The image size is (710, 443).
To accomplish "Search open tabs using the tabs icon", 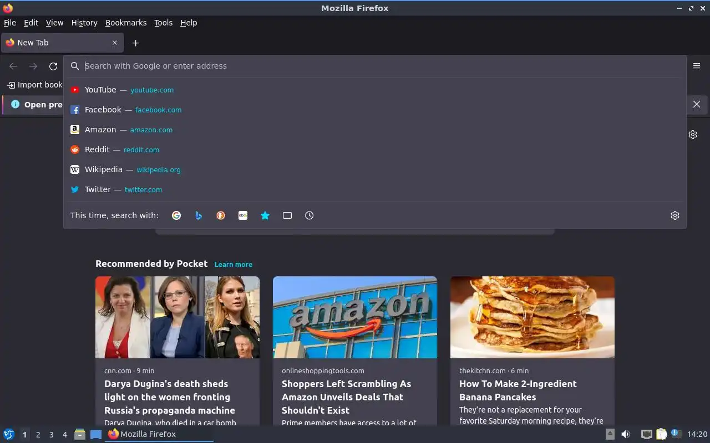I will [287, 215].
